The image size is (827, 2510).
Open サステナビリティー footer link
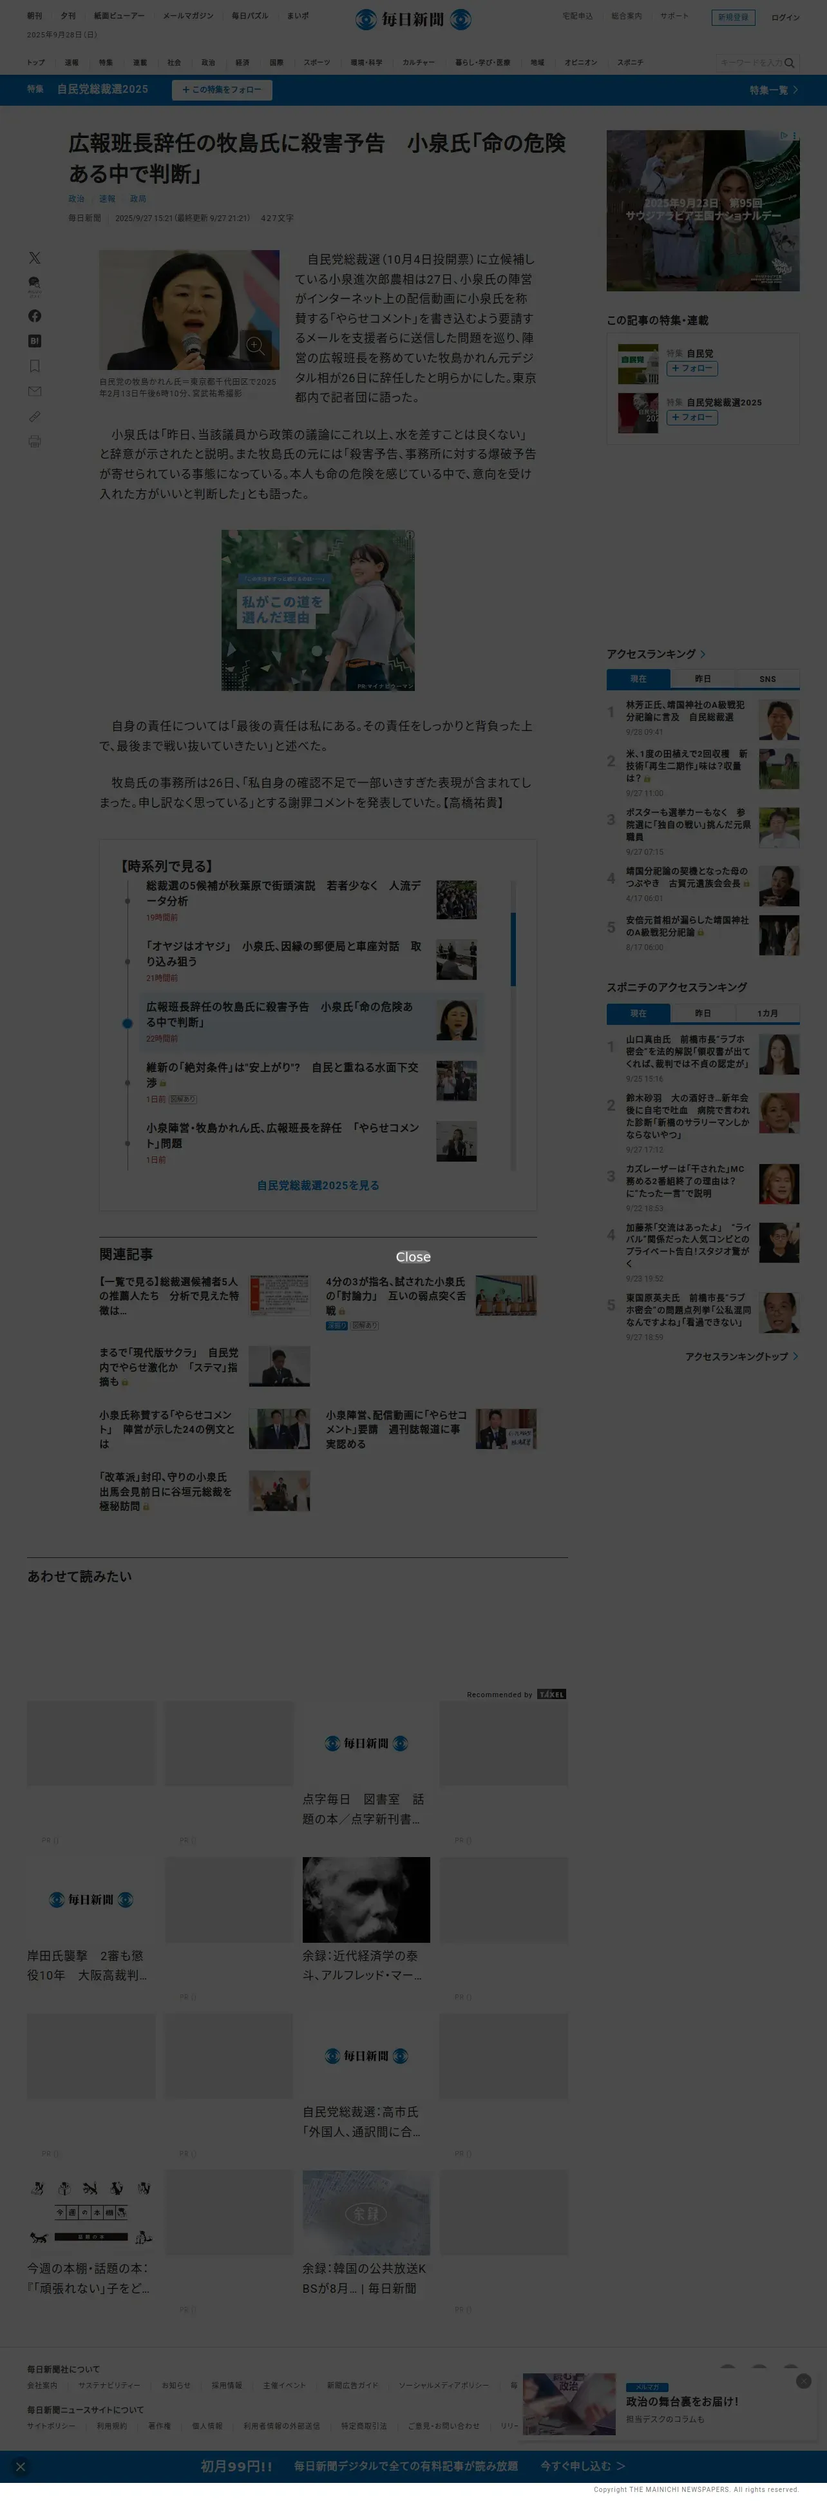coord(109,2386)
